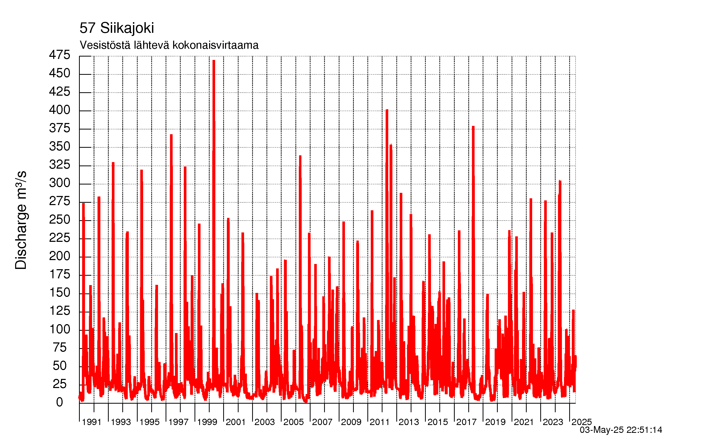Viewport: 704px width, 443px height.
Task: Click the x-axis year label 2021
Action: click(524, 422)
